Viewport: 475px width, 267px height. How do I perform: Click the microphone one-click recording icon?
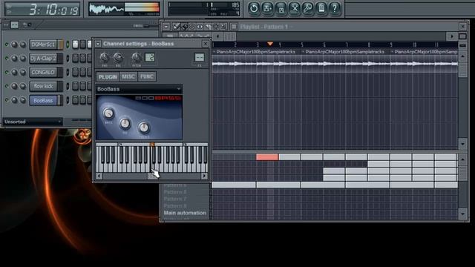308,8
